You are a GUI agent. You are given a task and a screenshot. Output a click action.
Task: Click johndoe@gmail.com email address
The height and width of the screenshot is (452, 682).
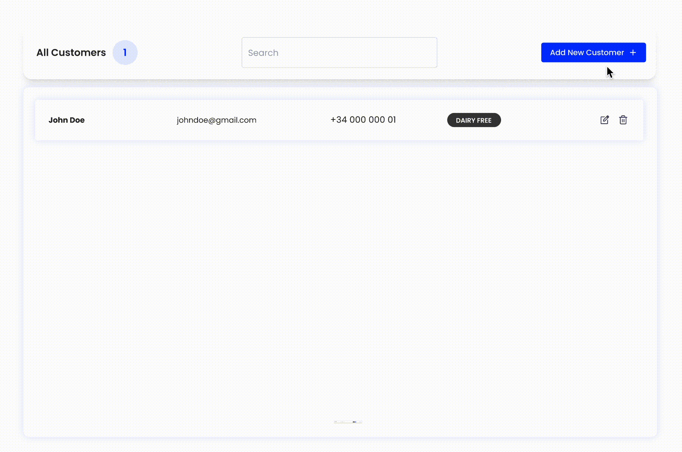coord(216,120)
